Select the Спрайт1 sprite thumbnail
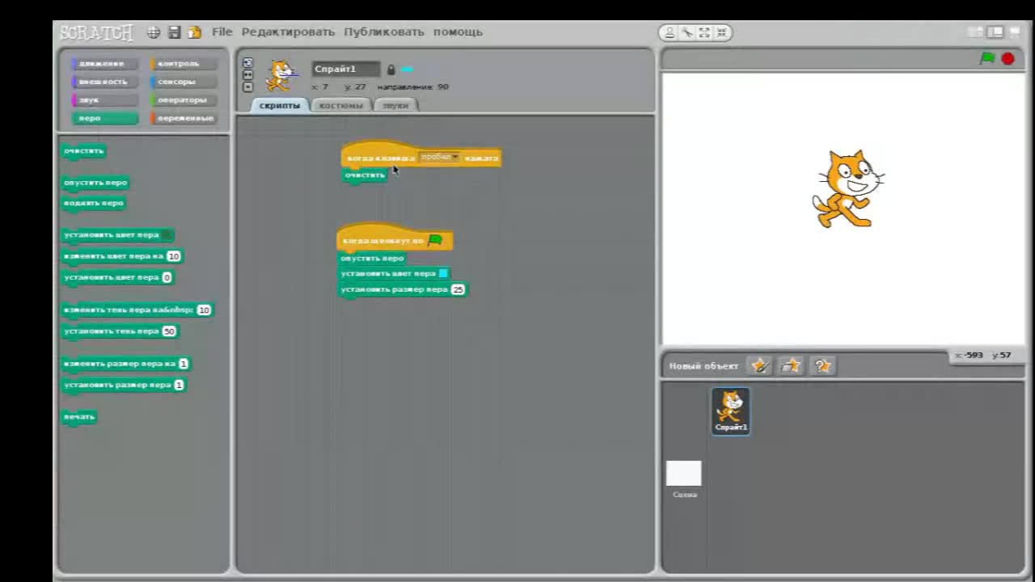Image resolution: width=1035 pixels, height=582 pixels. point(731,411)
